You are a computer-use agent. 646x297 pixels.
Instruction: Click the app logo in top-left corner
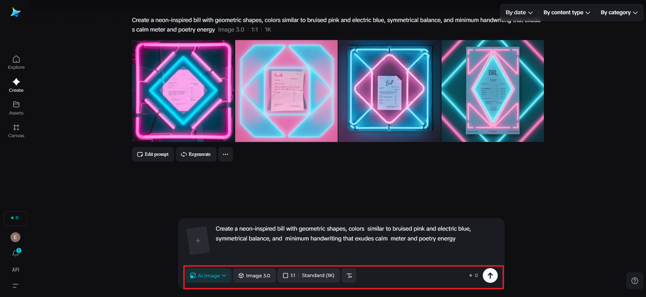(x=16, y=13)
